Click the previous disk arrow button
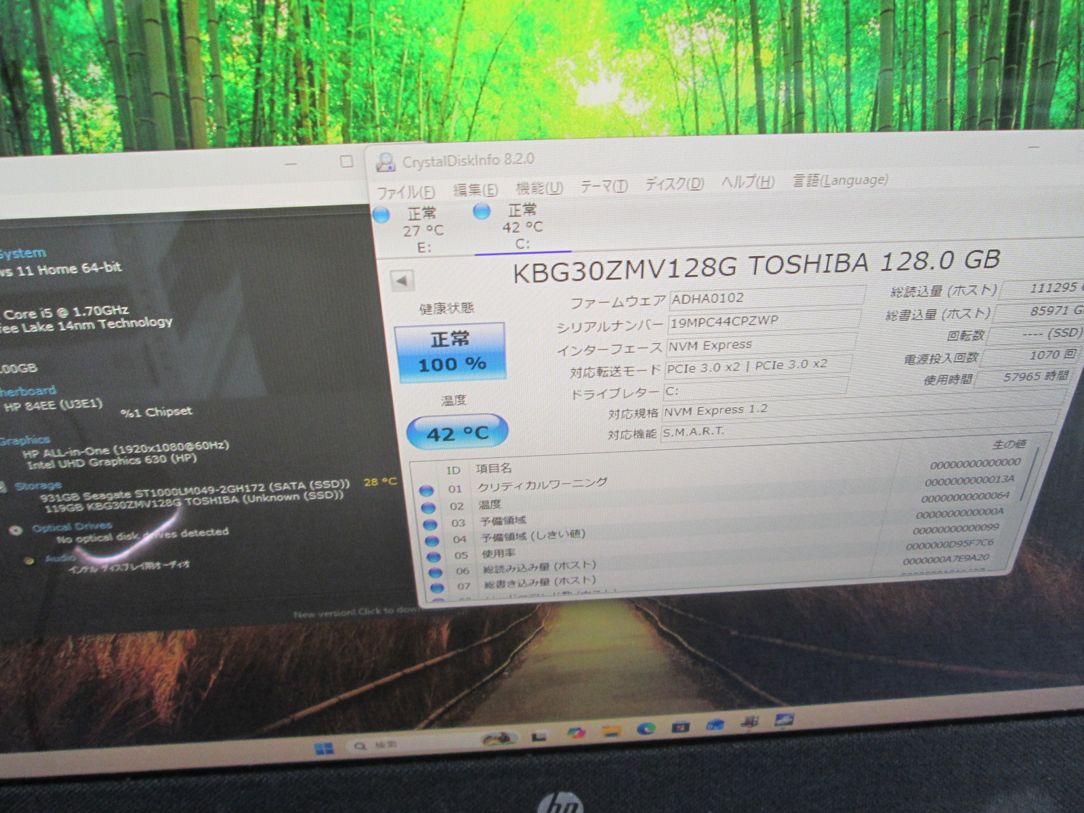 click(402, 280)
